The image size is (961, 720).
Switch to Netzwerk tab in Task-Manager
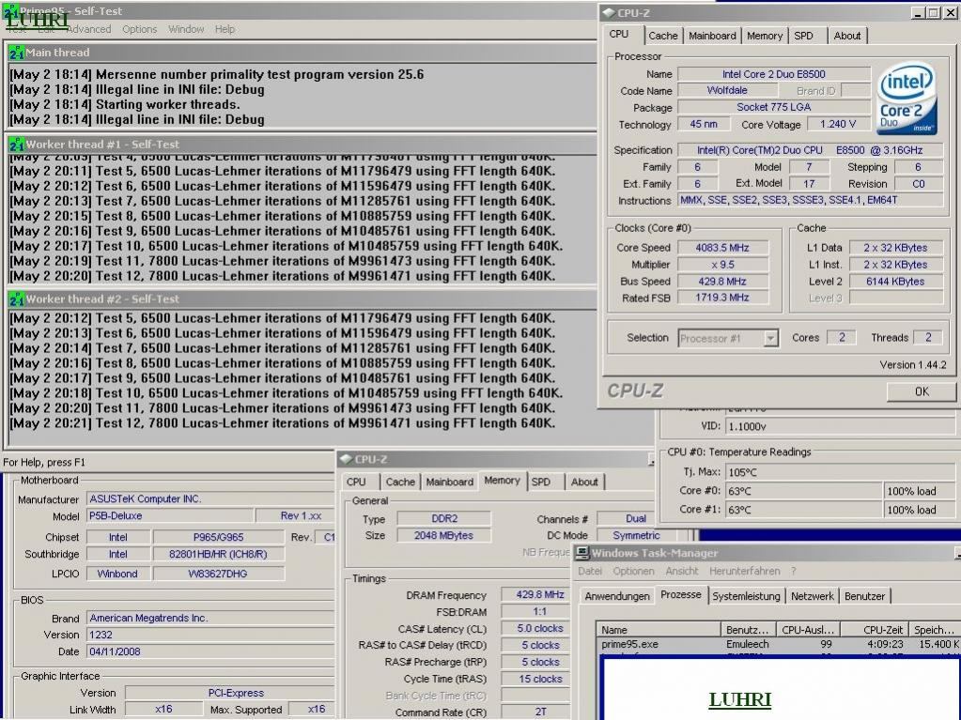pos(812,596)
